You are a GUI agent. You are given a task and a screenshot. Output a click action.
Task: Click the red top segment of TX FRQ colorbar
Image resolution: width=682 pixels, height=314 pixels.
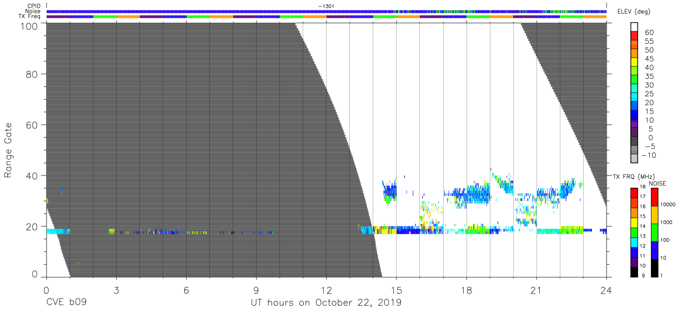point(634,193)
